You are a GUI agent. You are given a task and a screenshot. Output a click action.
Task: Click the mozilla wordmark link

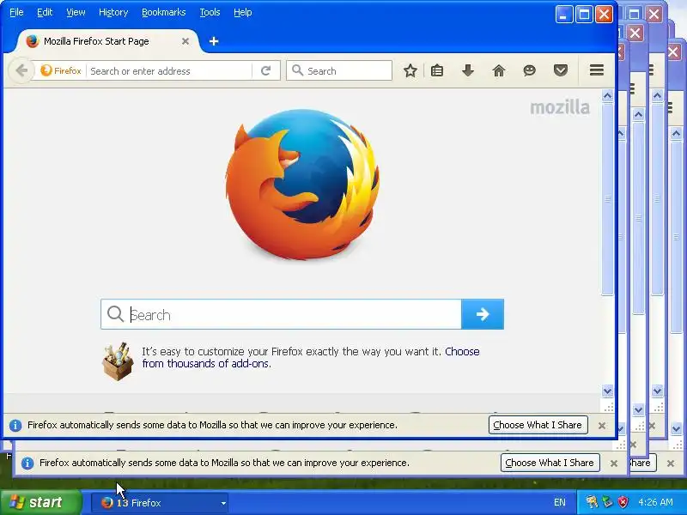tap(560, 107)
